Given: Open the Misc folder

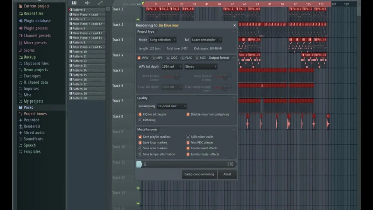Looking at the screenshot, I should 25,95.
